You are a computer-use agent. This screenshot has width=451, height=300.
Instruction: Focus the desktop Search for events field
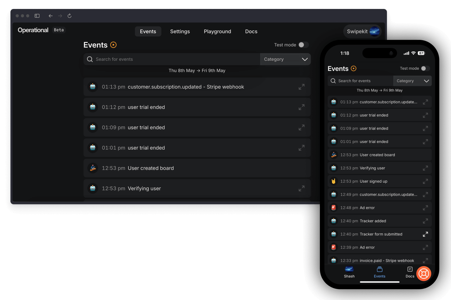tap(172, 59)
